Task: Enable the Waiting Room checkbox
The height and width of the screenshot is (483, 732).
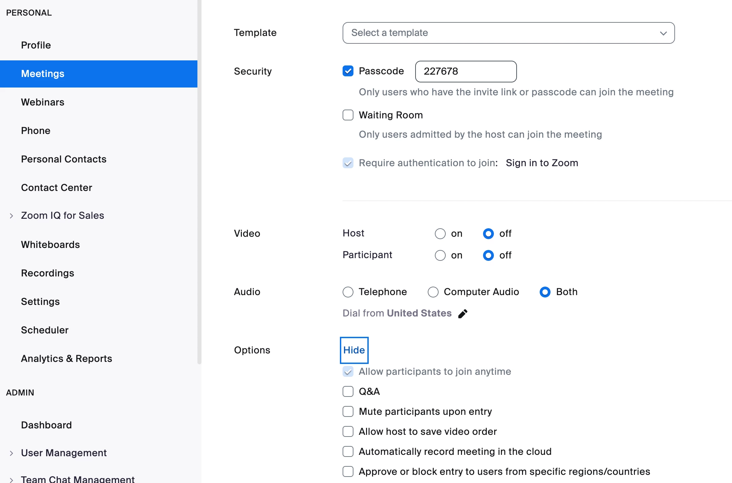Action: point(348,115)
